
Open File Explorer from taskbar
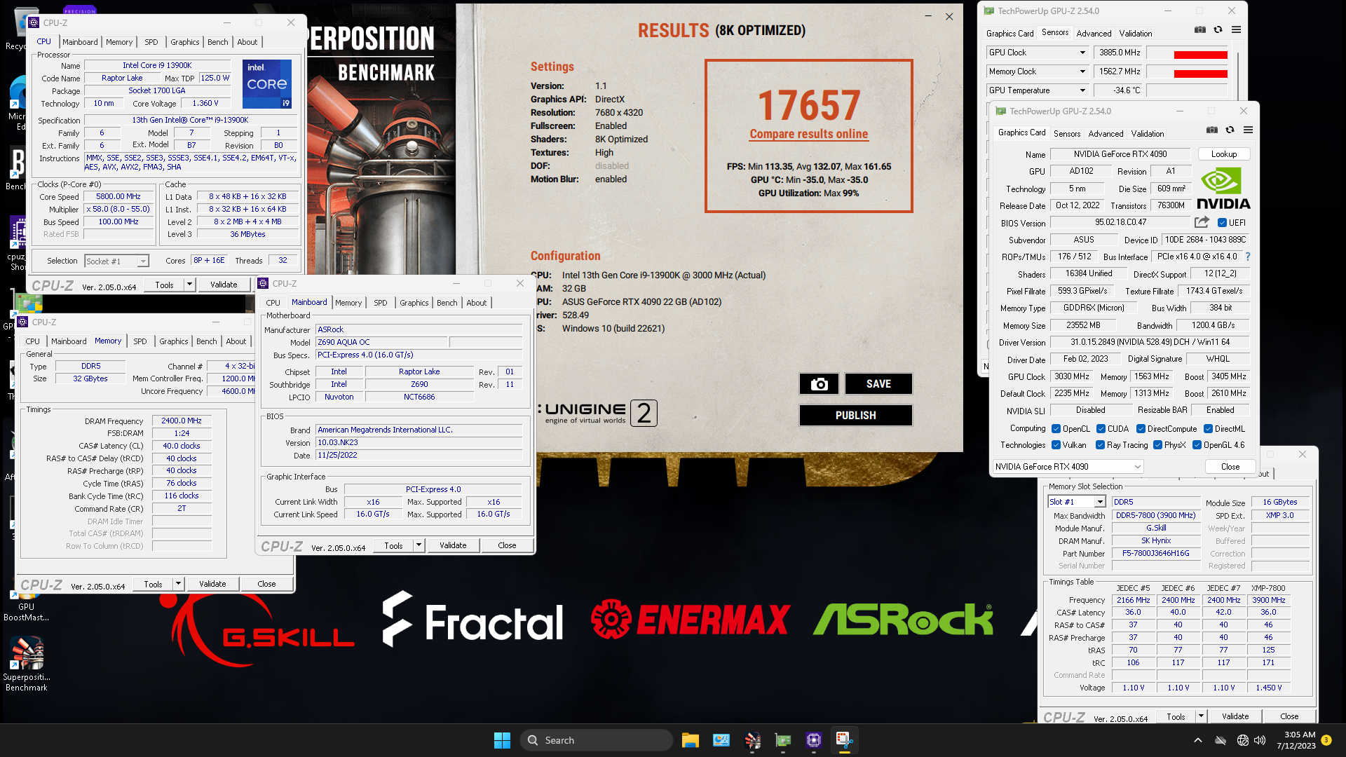[690, 740]
